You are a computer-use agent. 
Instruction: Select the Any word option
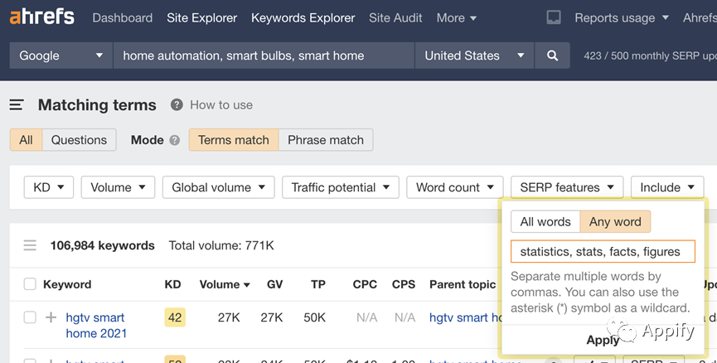pos(615,222)
